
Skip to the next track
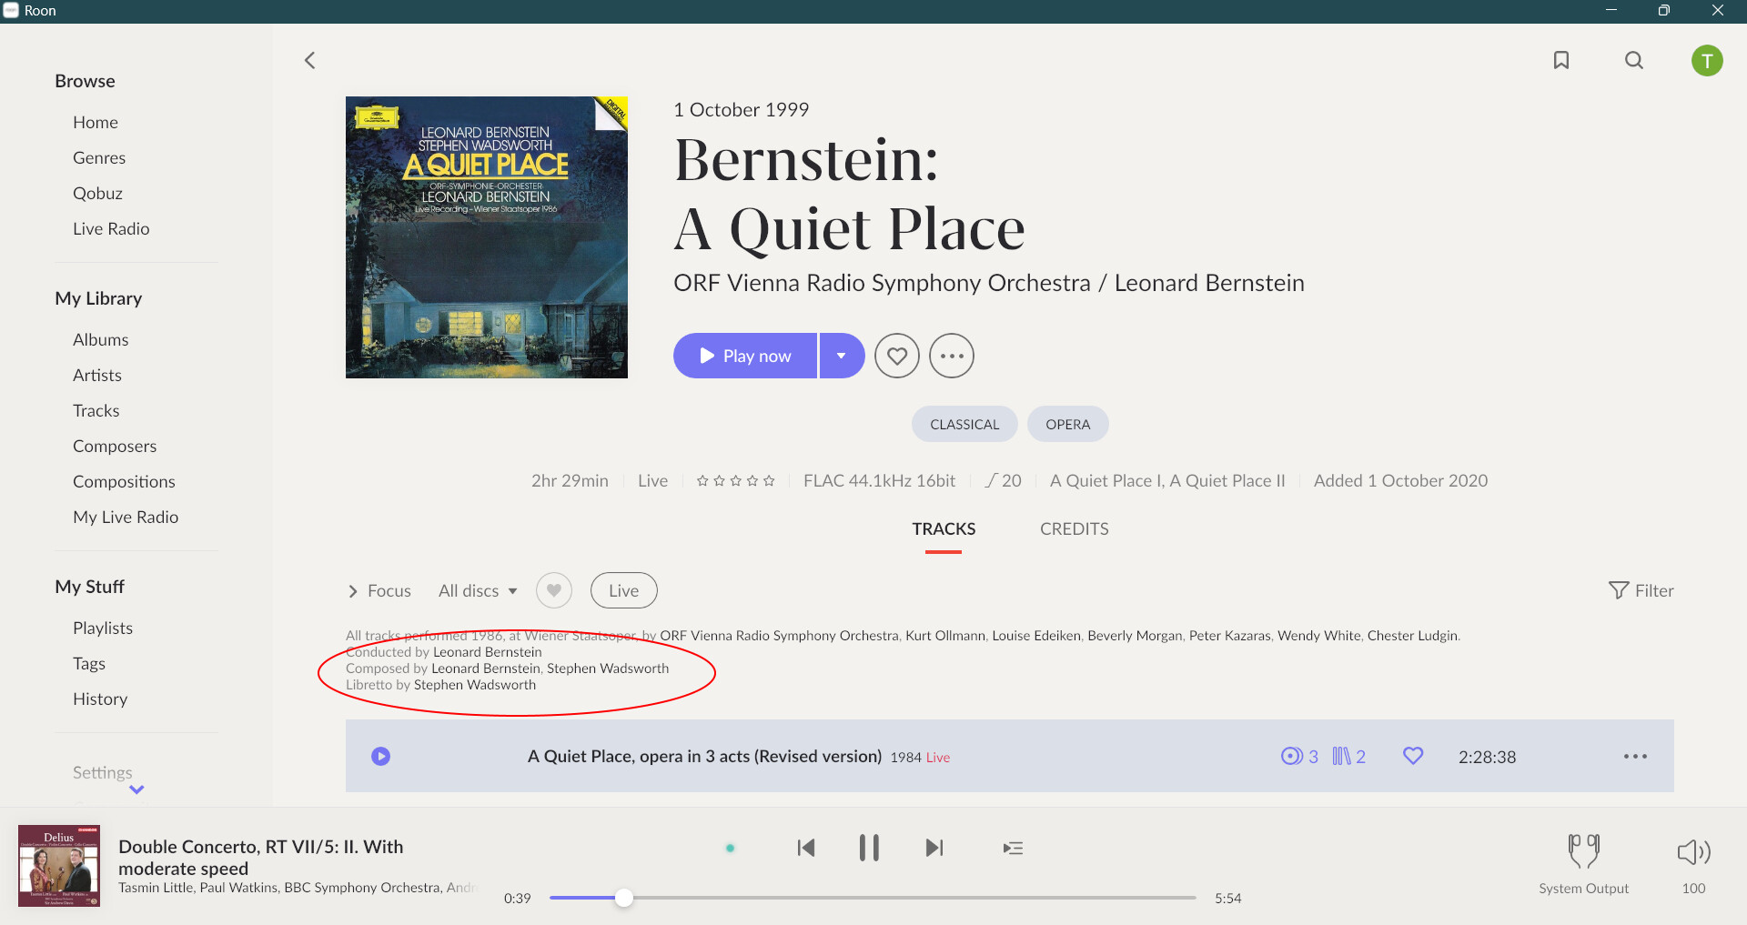pos(934,848)
